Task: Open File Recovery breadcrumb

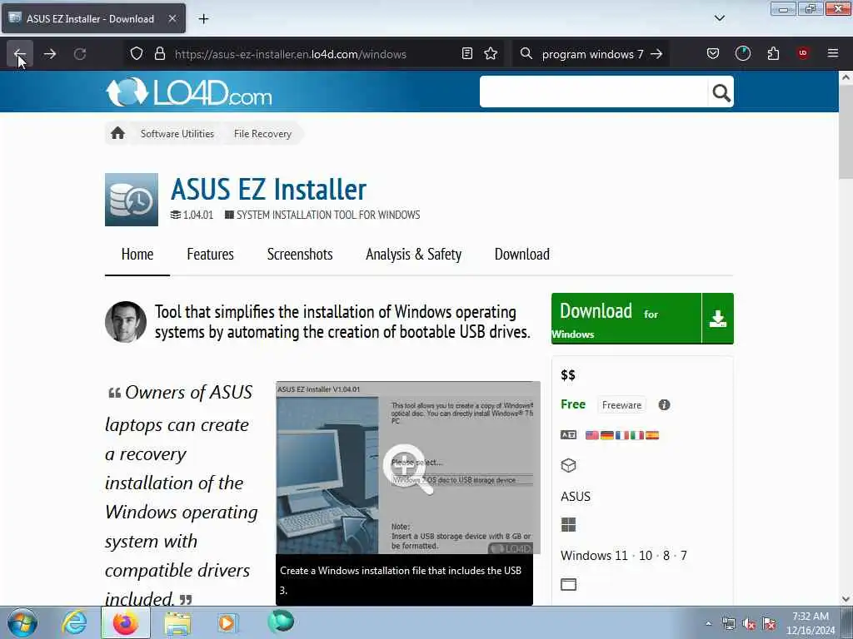Action: pos(262,134)
